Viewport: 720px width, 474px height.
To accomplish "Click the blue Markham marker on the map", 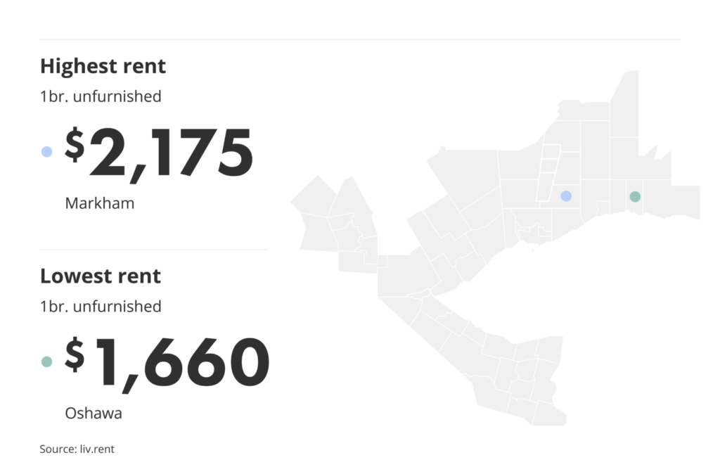I will (x=566, y=196).
